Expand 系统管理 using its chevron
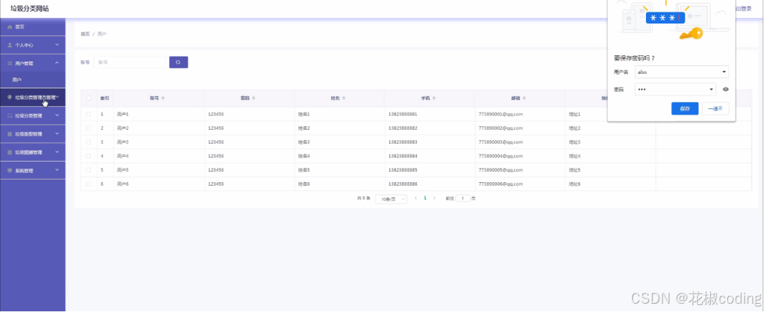Screen dimensions: 764x312 point(57,170)
